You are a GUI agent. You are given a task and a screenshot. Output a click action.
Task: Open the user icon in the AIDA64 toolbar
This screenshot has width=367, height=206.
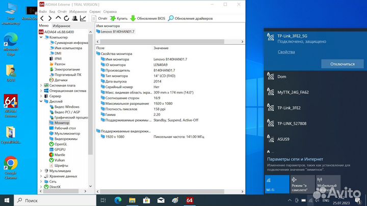click(x=74, y=18)
